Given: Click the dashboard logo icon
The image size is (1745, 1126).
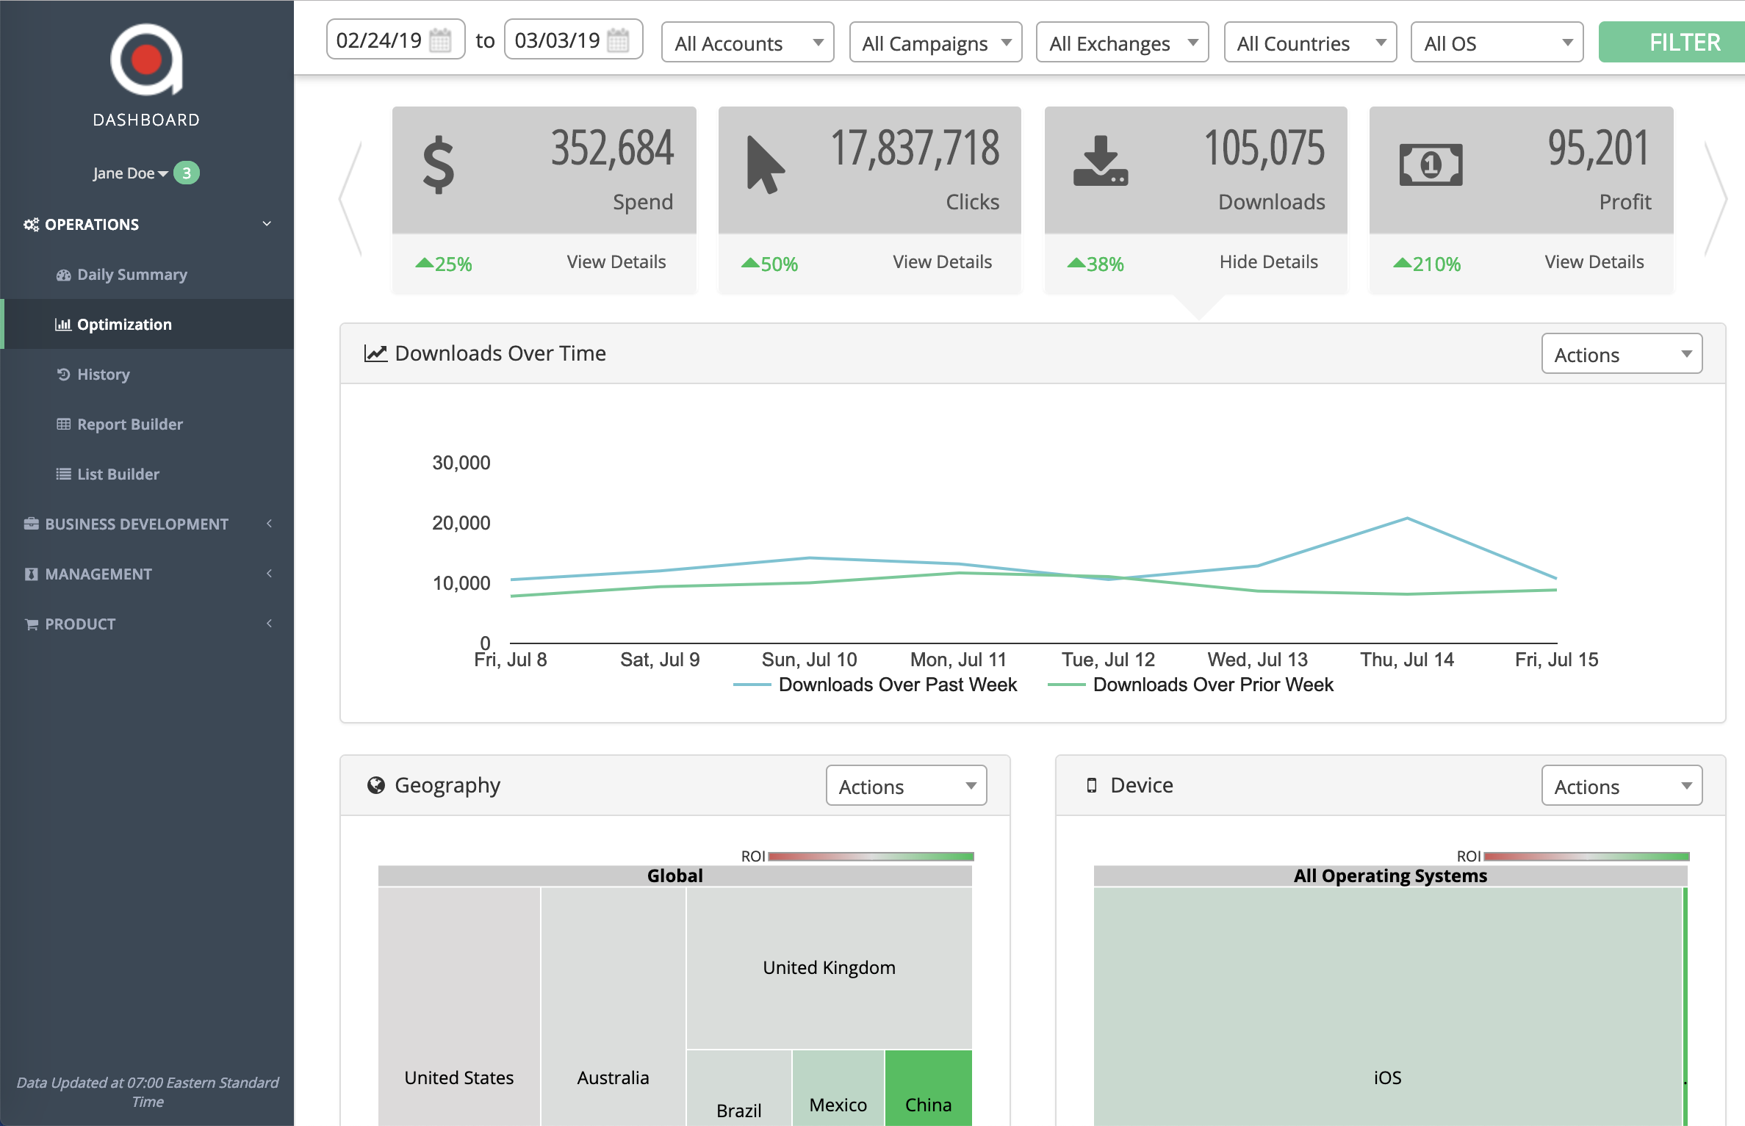Looking at the screenshot, I should click(x=146, y=60).
